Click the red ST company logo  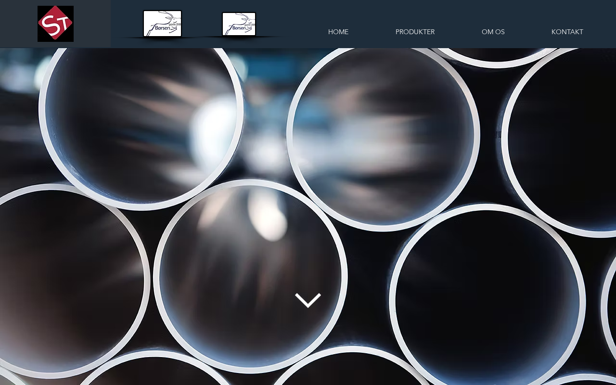click(x=56, y=24)
